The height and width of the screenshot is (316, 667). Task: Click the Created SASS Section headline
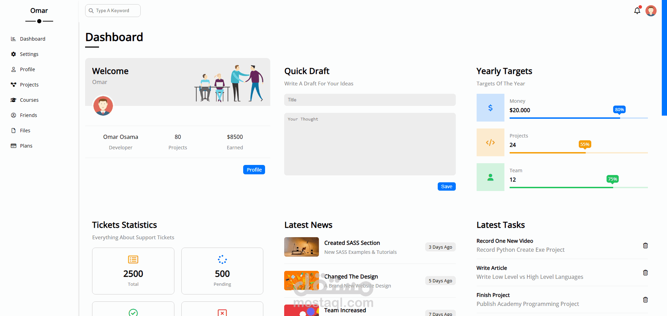[352, 243]
